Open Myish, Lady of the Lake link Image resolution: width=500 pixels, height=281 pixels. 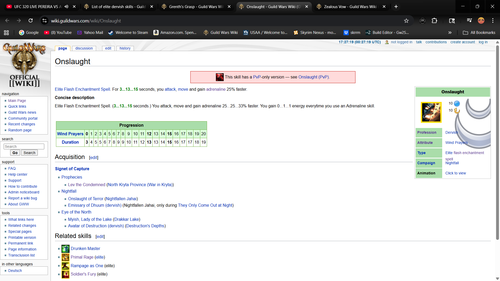(90, 219)
